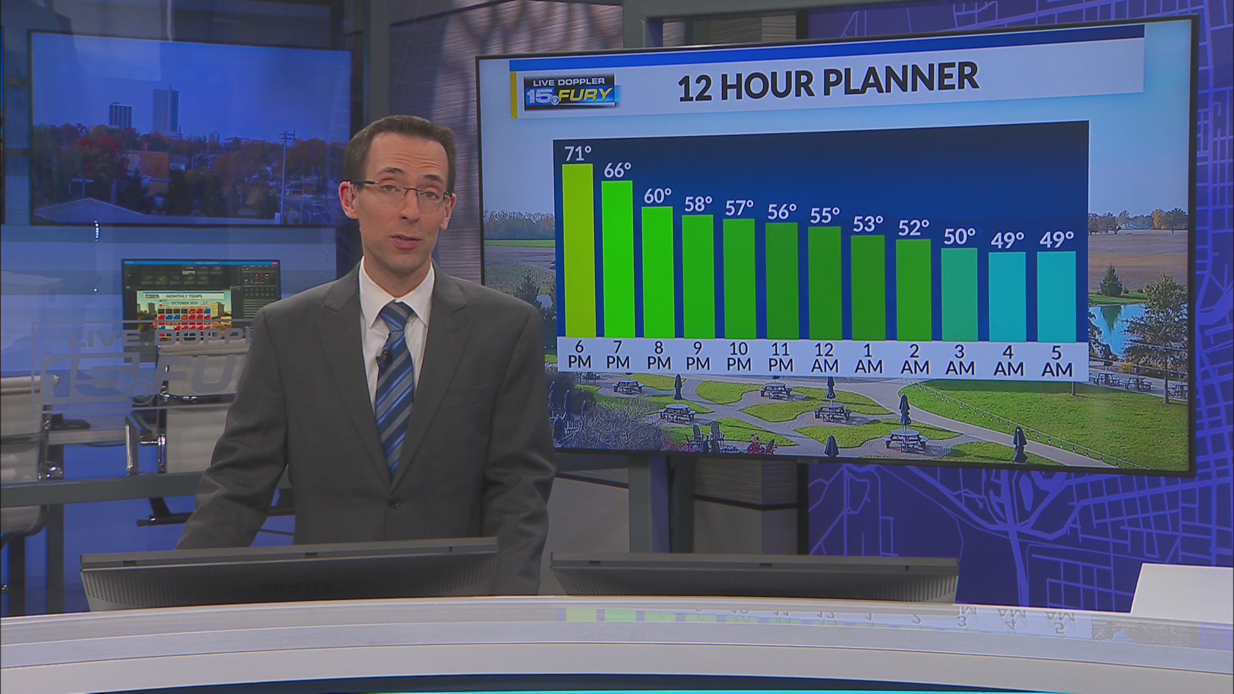The height and width of the screenshot is (694, 1234).
Task: Click the 52° temperature label
Action: click(914, 227)
